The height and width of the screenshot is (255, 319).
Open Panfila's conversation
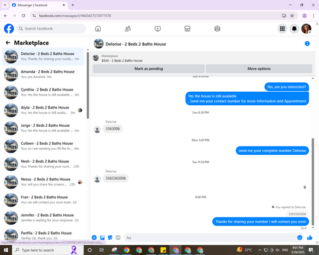(43, 235)
